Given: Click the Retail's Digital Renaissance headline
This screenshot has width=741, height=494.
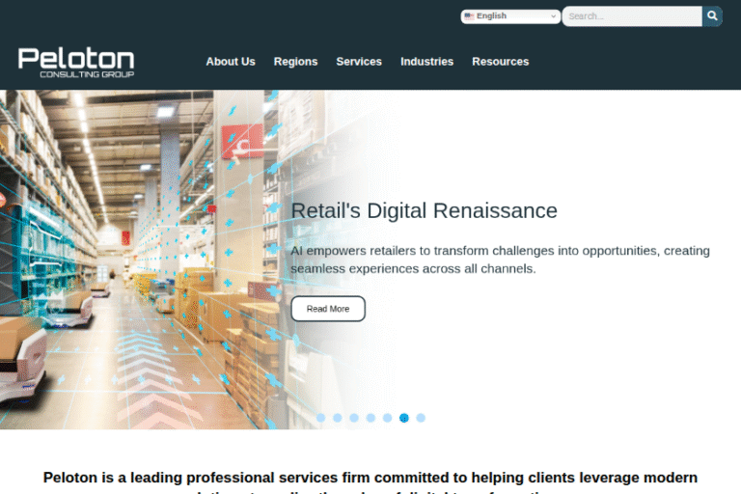Looking at the screenshot, I should click(424, 211).
